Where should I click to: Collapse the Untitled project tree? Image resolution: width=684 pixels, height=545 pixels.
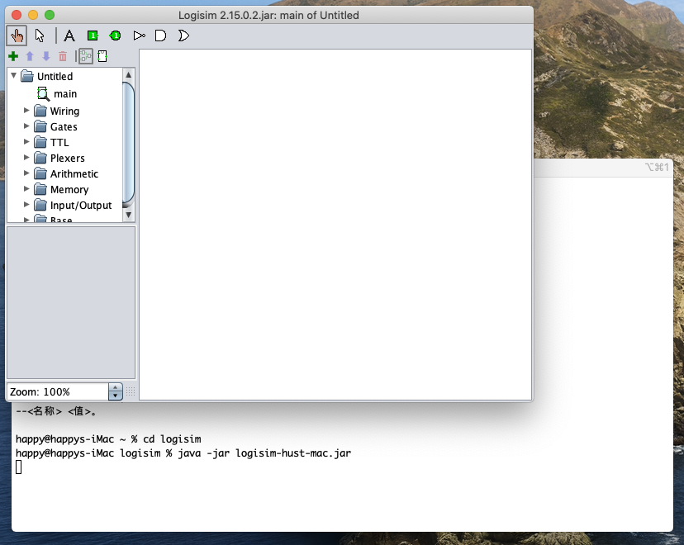tap(13, 75)
